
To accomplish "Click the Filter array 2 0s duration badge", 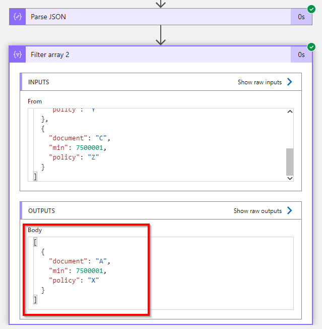I will [x=301, y=55].
